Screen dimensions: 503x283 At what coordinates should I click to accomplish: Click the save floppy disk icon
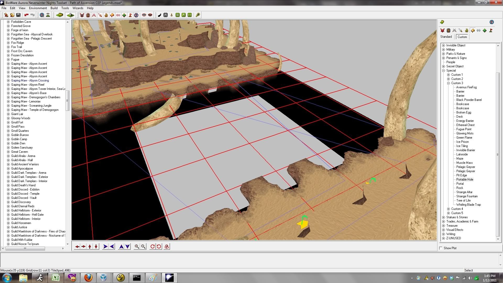18,15
